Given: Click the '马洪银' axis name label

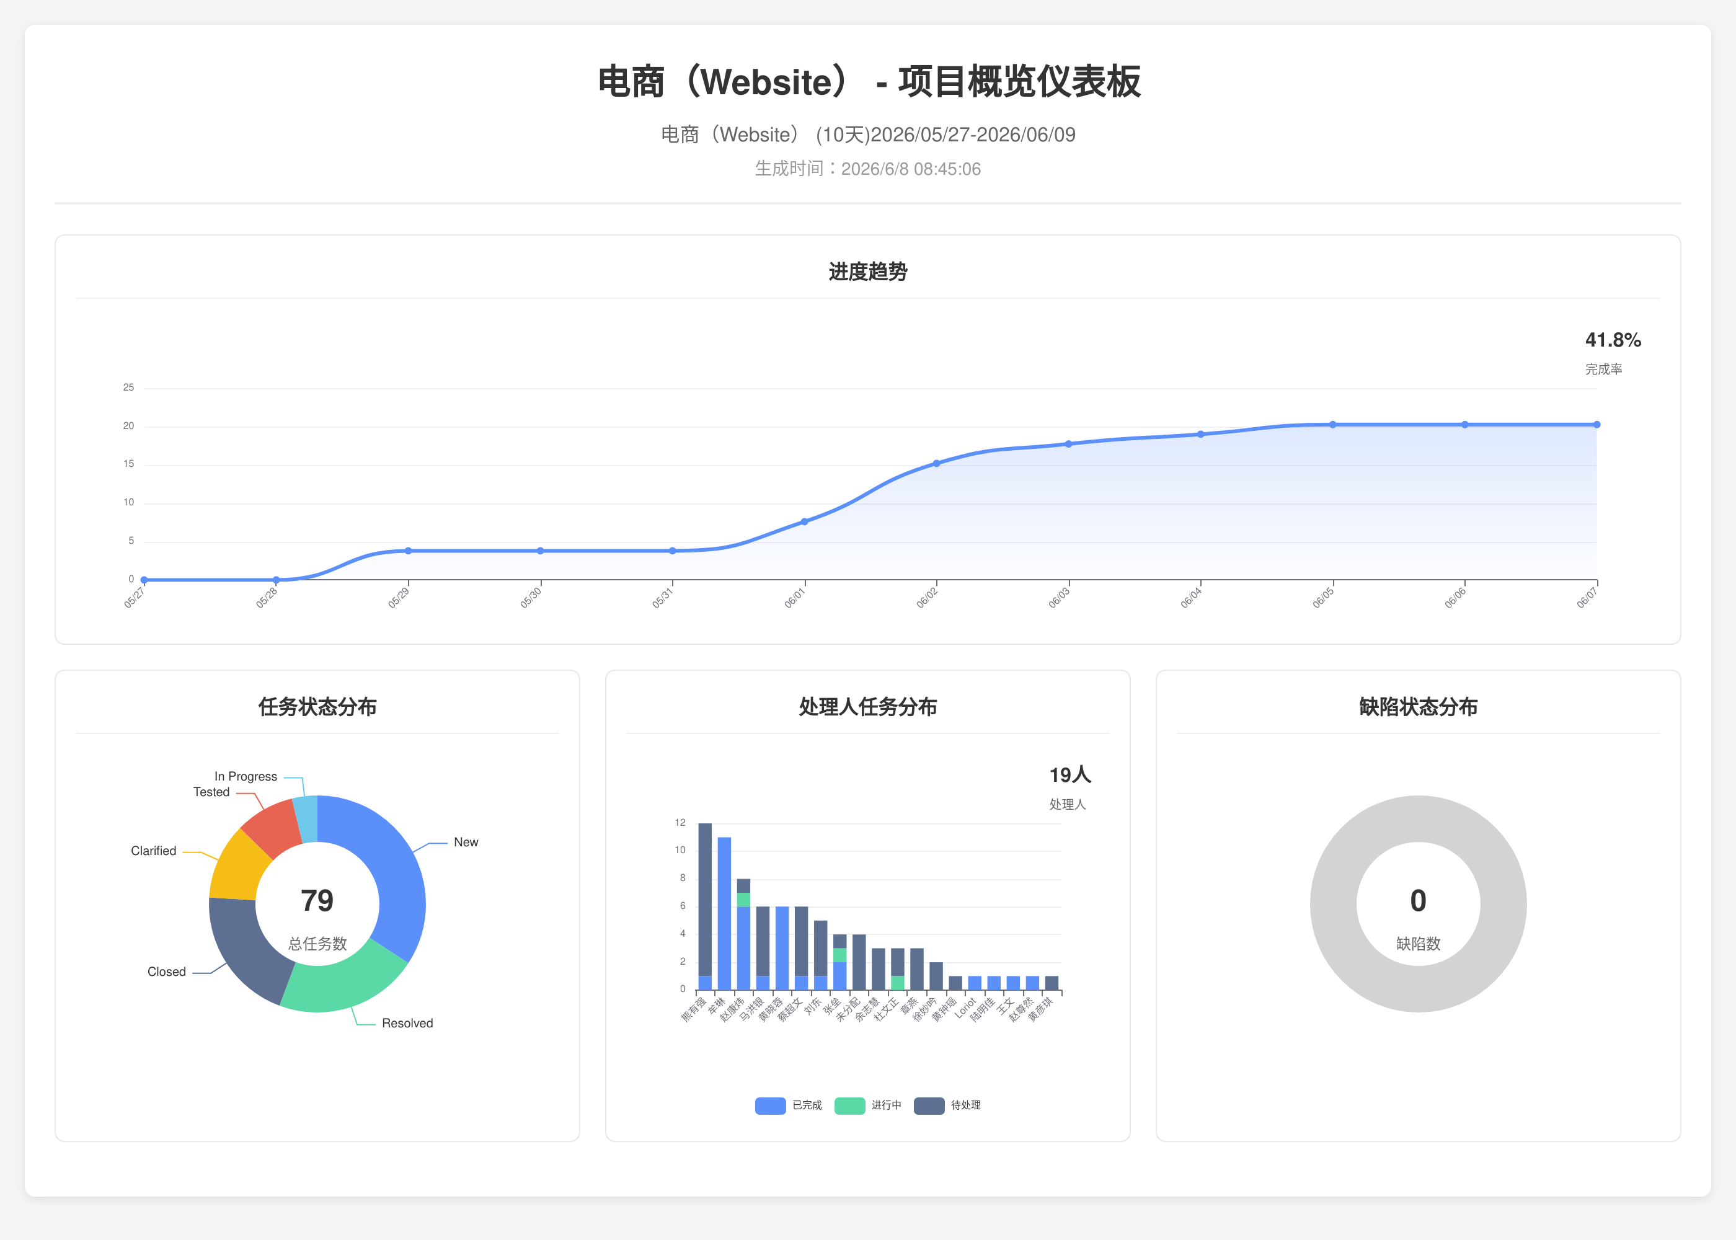Looking at the screenshot, I should pos(751,1009).
